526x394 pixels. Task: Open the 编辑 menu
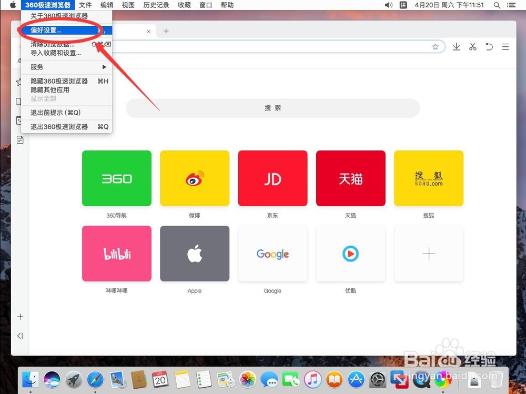click(x=107, y=5)
